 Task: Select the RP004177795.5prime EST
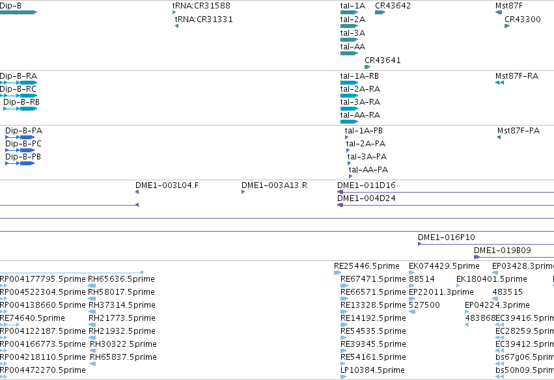pyautogui.click(x=3, y=286)
